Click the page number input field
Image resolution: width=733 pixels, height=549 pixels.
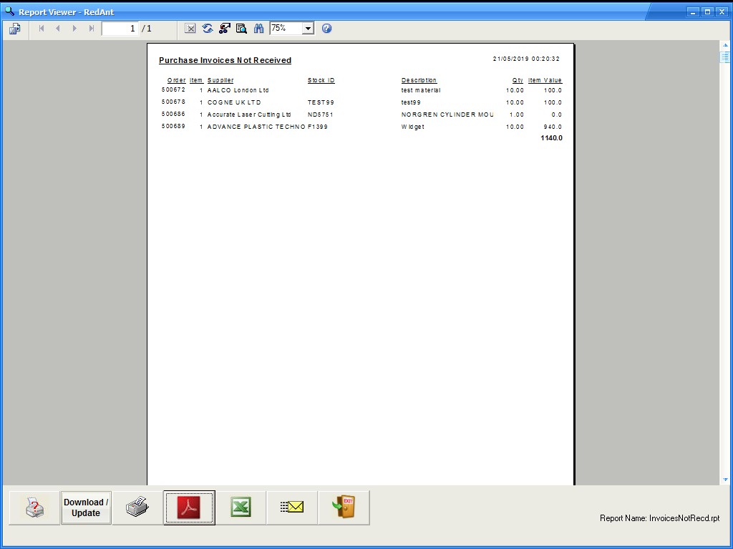[120, 29]
